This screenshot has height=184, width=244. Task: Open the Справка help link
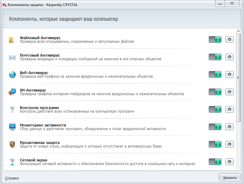point(12,178)
